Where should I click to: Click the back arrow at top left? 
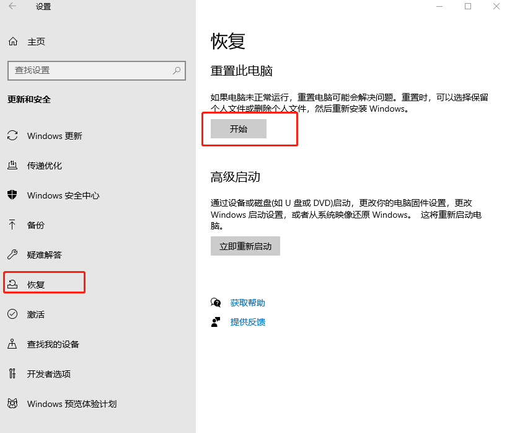tap(14, 6)
